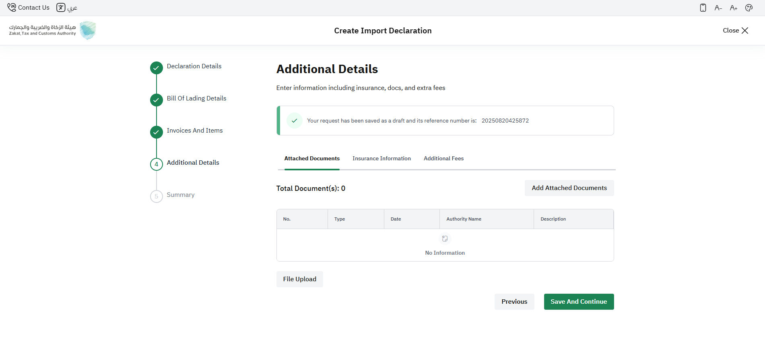Switch to the Insurance Information tab
765x364 pixels.
tap(381, 159)
